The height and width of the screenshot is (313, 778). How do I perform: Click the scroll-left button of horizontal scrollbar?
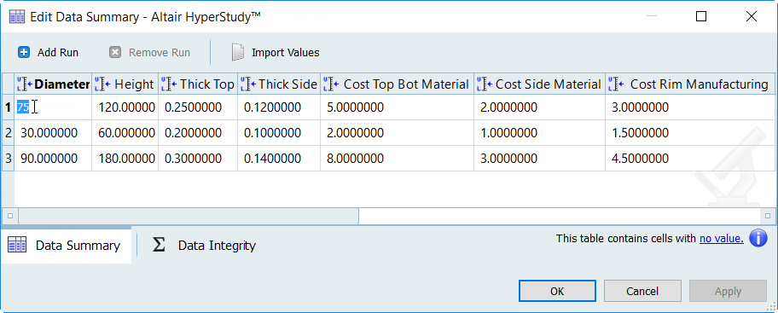[x=10, y=216]
